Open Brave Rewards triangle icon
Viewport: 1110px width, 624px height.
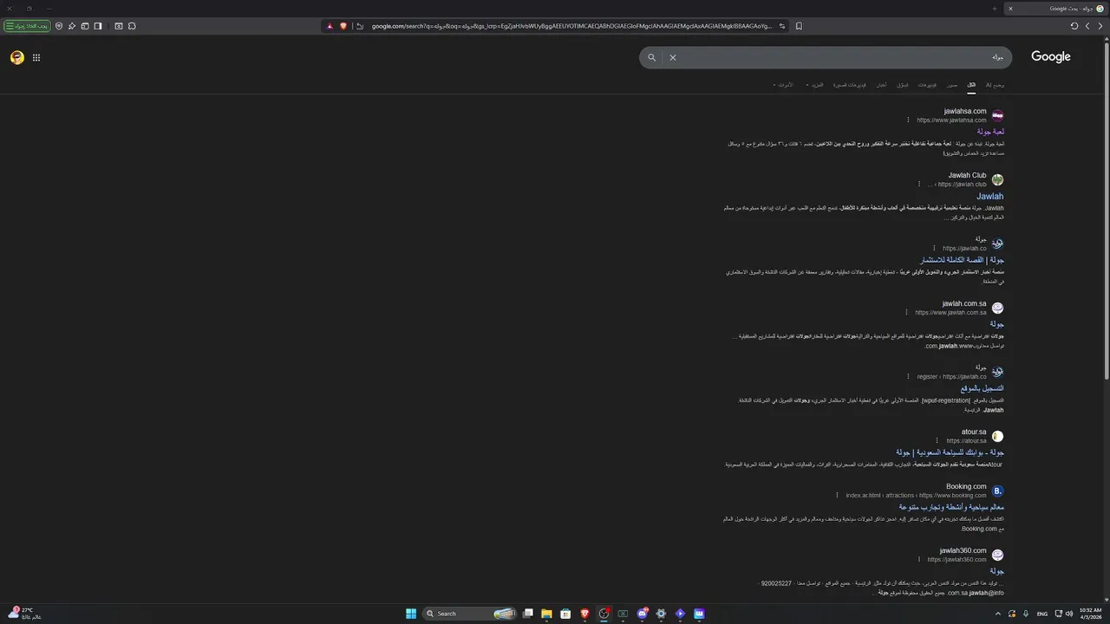pyautogui.click(x=330, y=26)
